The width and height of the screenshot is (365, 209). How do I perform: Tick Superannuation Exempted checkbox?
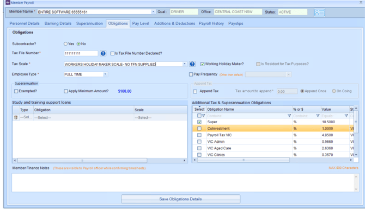16,91
